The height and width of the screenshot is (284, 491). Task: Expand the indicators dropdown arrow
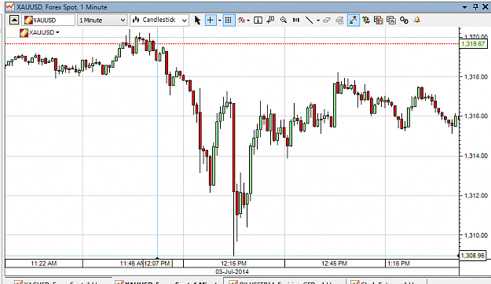(248, 20)
